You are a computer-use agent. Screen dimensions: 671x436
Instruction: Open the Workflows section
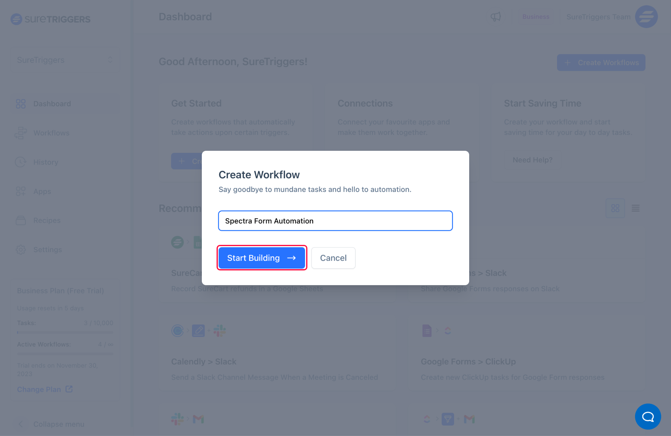(51, 133)
